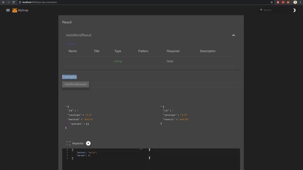Go back with the browser back arrow

point(3,2)
